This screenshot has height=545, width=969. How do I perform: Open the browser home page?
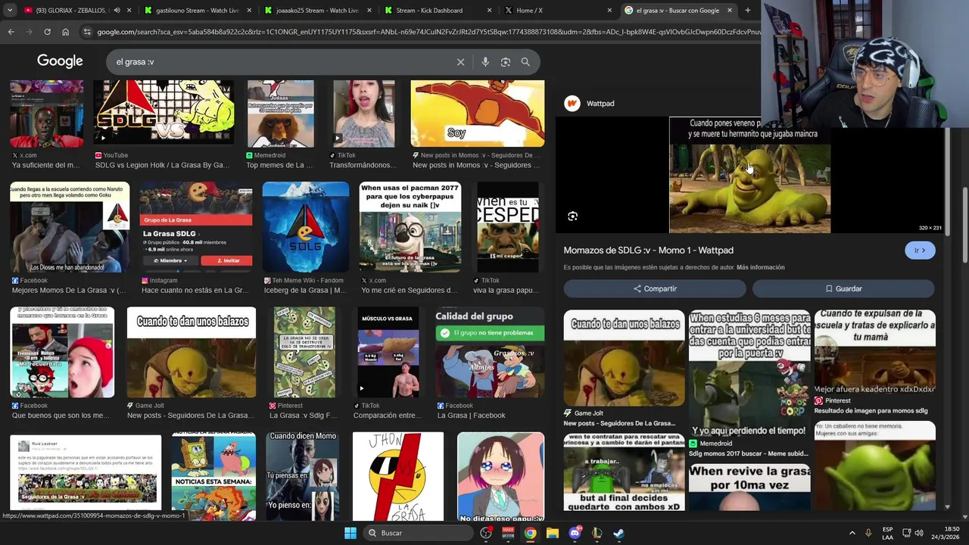[x=65, y=32]
